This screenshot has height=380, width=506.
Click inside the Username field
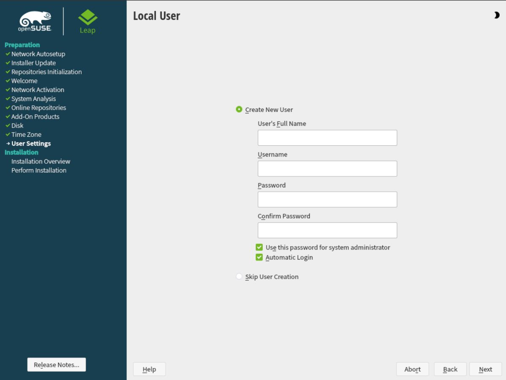tap(327, 168)
